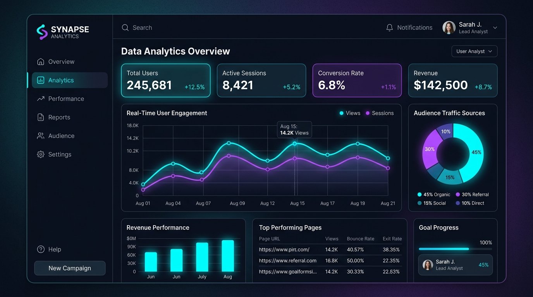Click the Analytics bar chart icon
533x297 pixels.
40,80
